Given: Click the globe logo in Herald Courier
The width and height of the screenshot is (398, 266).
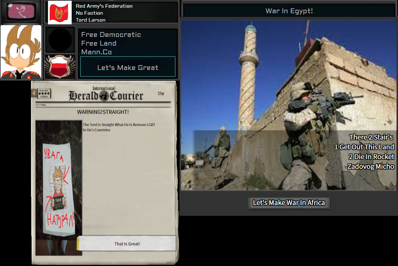Looking at the screenshot, I should pyautogui.click(x=104, y=96).
